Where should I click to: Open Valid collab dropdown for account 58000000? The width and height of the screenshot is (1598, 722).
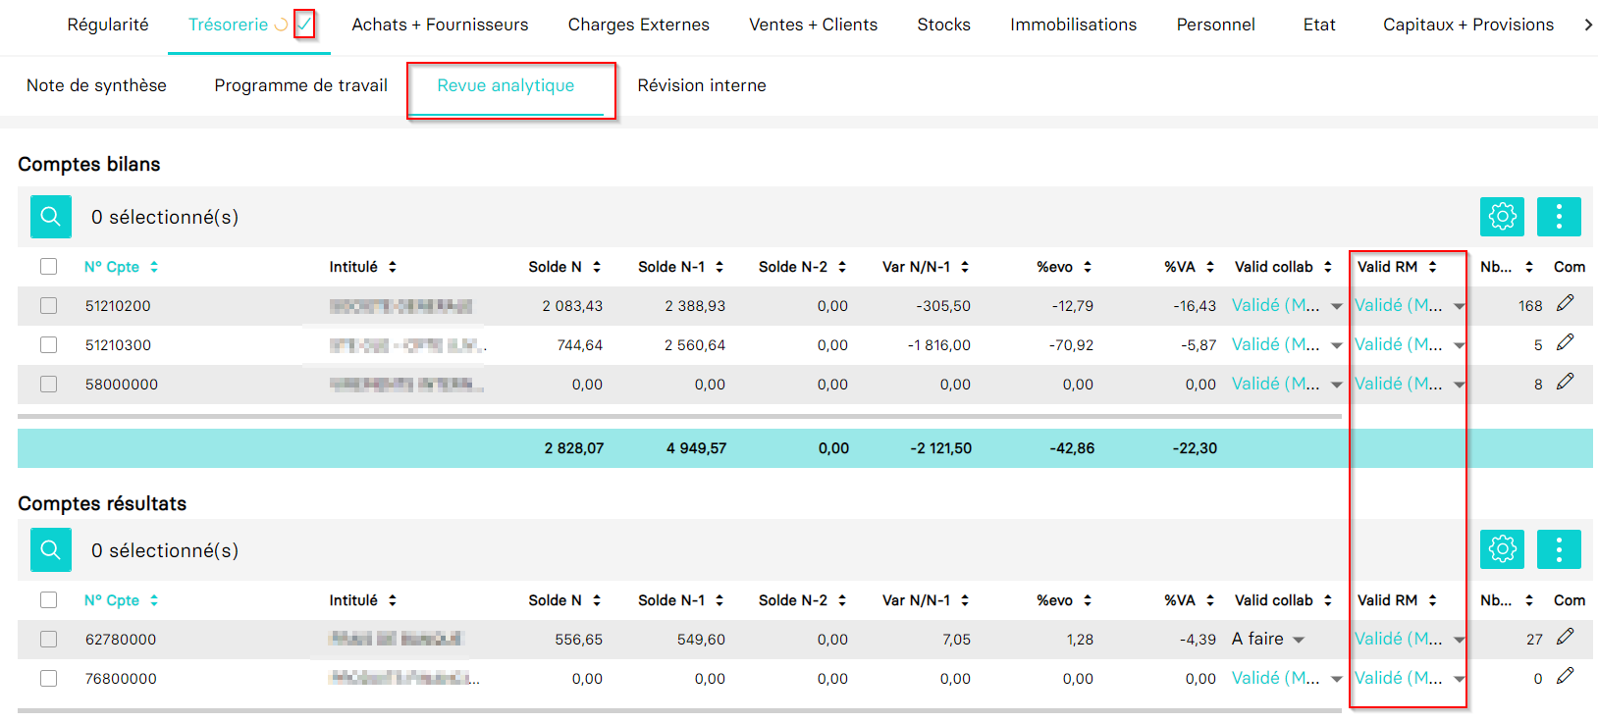(x=1287, y=384)
